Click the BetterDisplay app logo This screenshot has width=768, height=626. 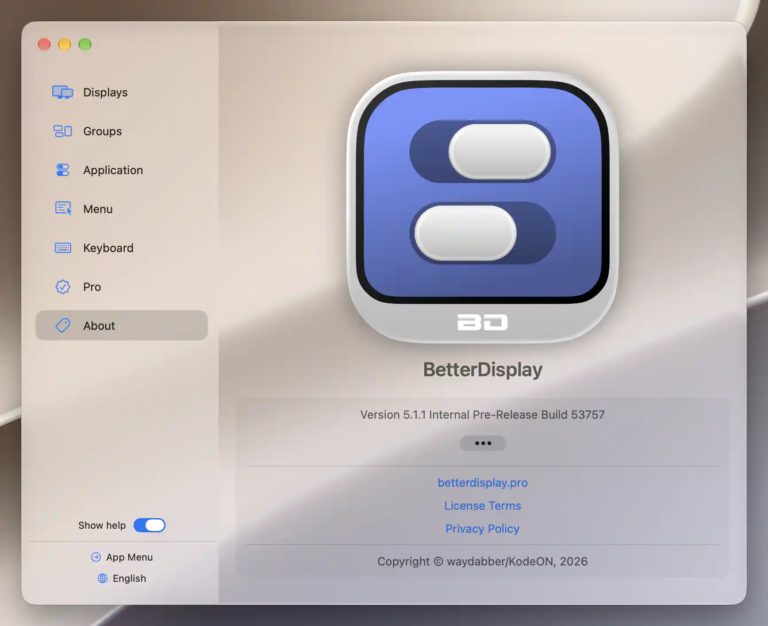coord(483,207)
